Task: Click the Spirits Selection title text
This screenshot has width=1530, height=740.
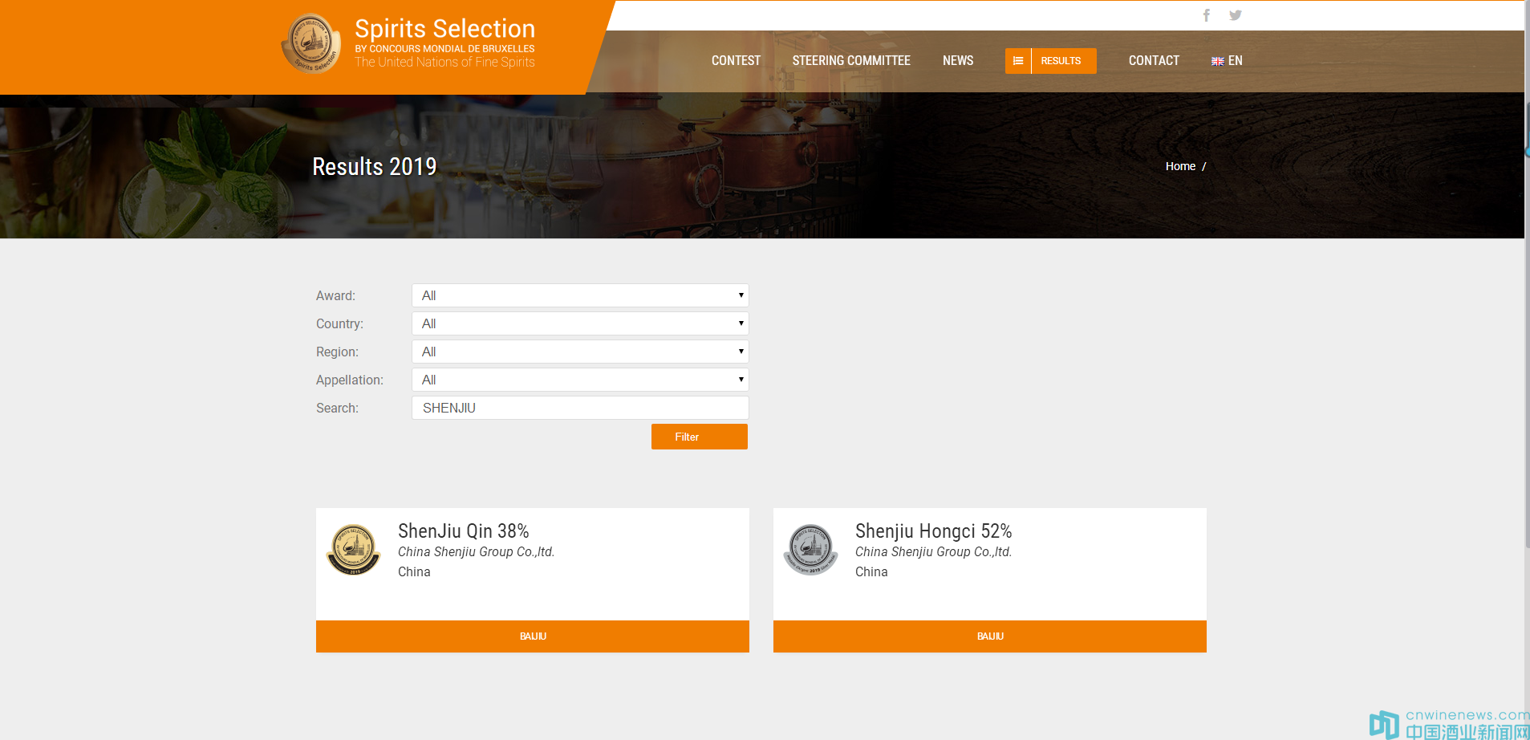Action: [x=444, y=29]
